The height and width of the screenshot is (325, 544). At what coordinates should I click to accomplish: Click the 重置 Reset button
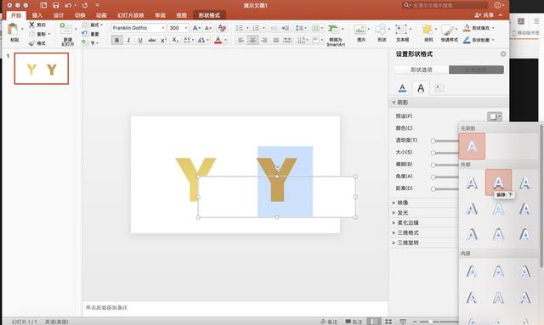pos(91,34)
